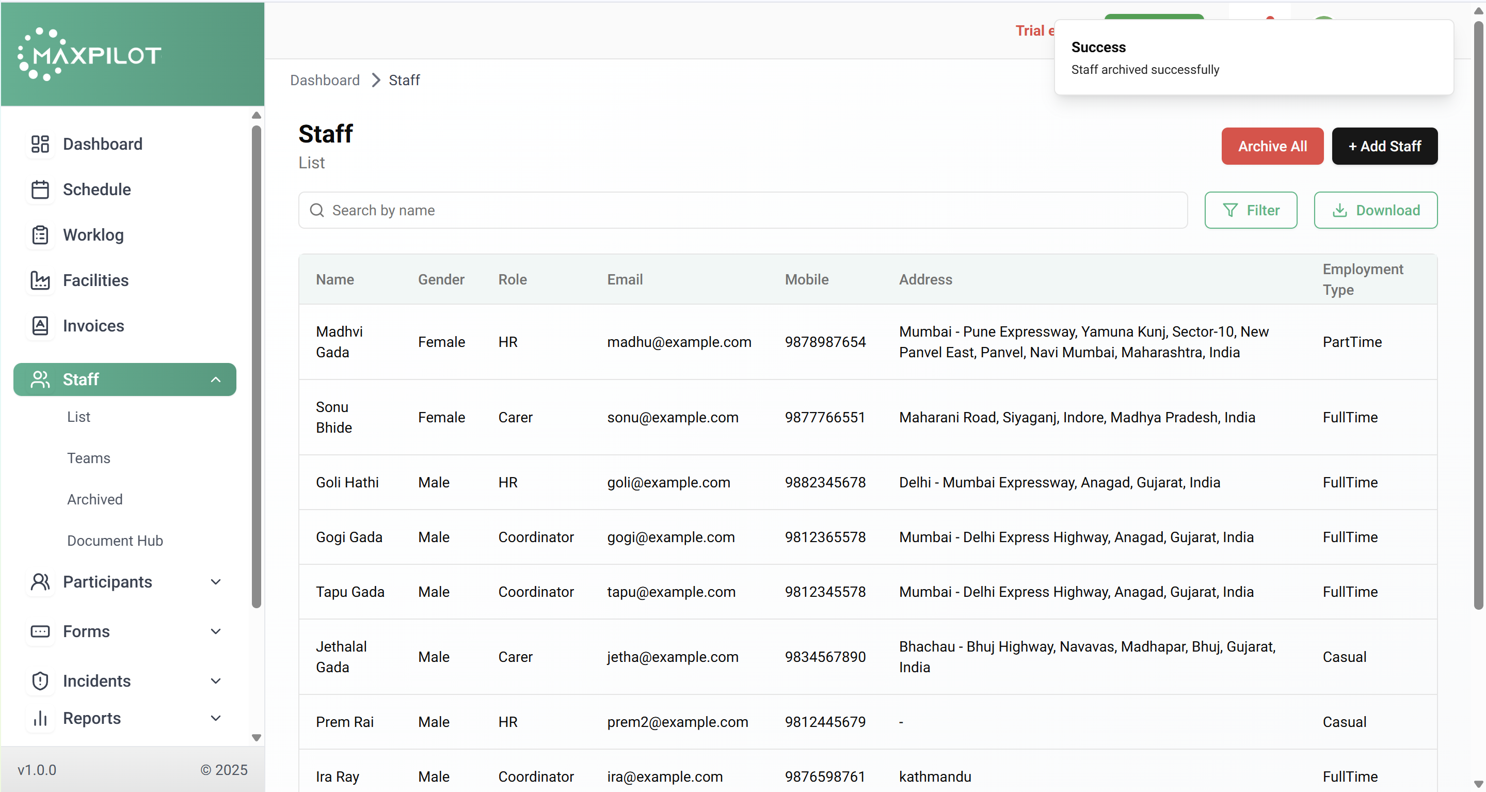Viewport: 1486px width, 792px height.
Task: Open the Teams submenu item
Action: [x=88, y=458]
